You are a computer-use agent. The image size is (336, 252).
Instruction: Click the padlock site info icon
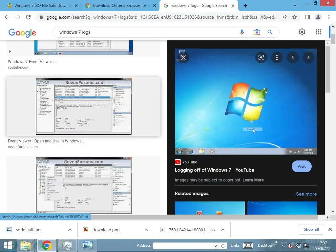point(41,17)
